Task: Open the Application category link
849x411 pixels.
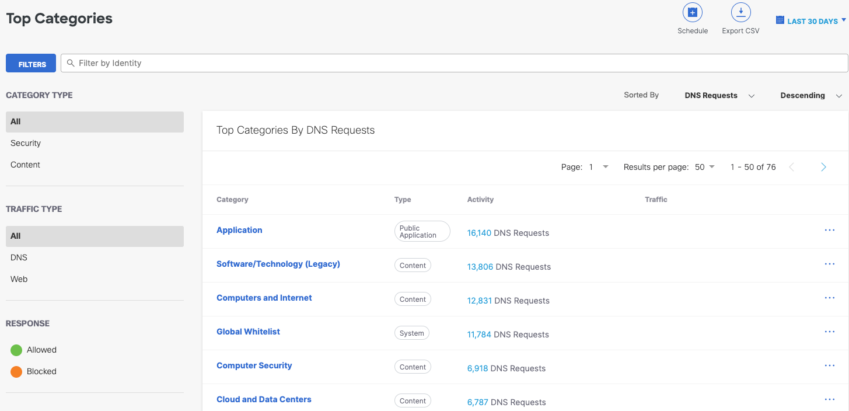Action: pyautogui.click(x=239, y=230)
